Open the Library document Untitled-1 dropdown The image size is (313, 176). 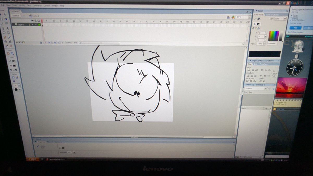[266, 88]
